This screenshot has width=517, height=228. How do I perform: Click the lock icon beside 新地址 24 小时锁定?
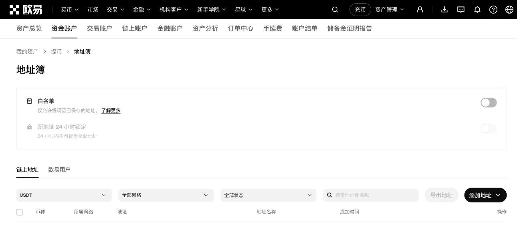[29, 127]
